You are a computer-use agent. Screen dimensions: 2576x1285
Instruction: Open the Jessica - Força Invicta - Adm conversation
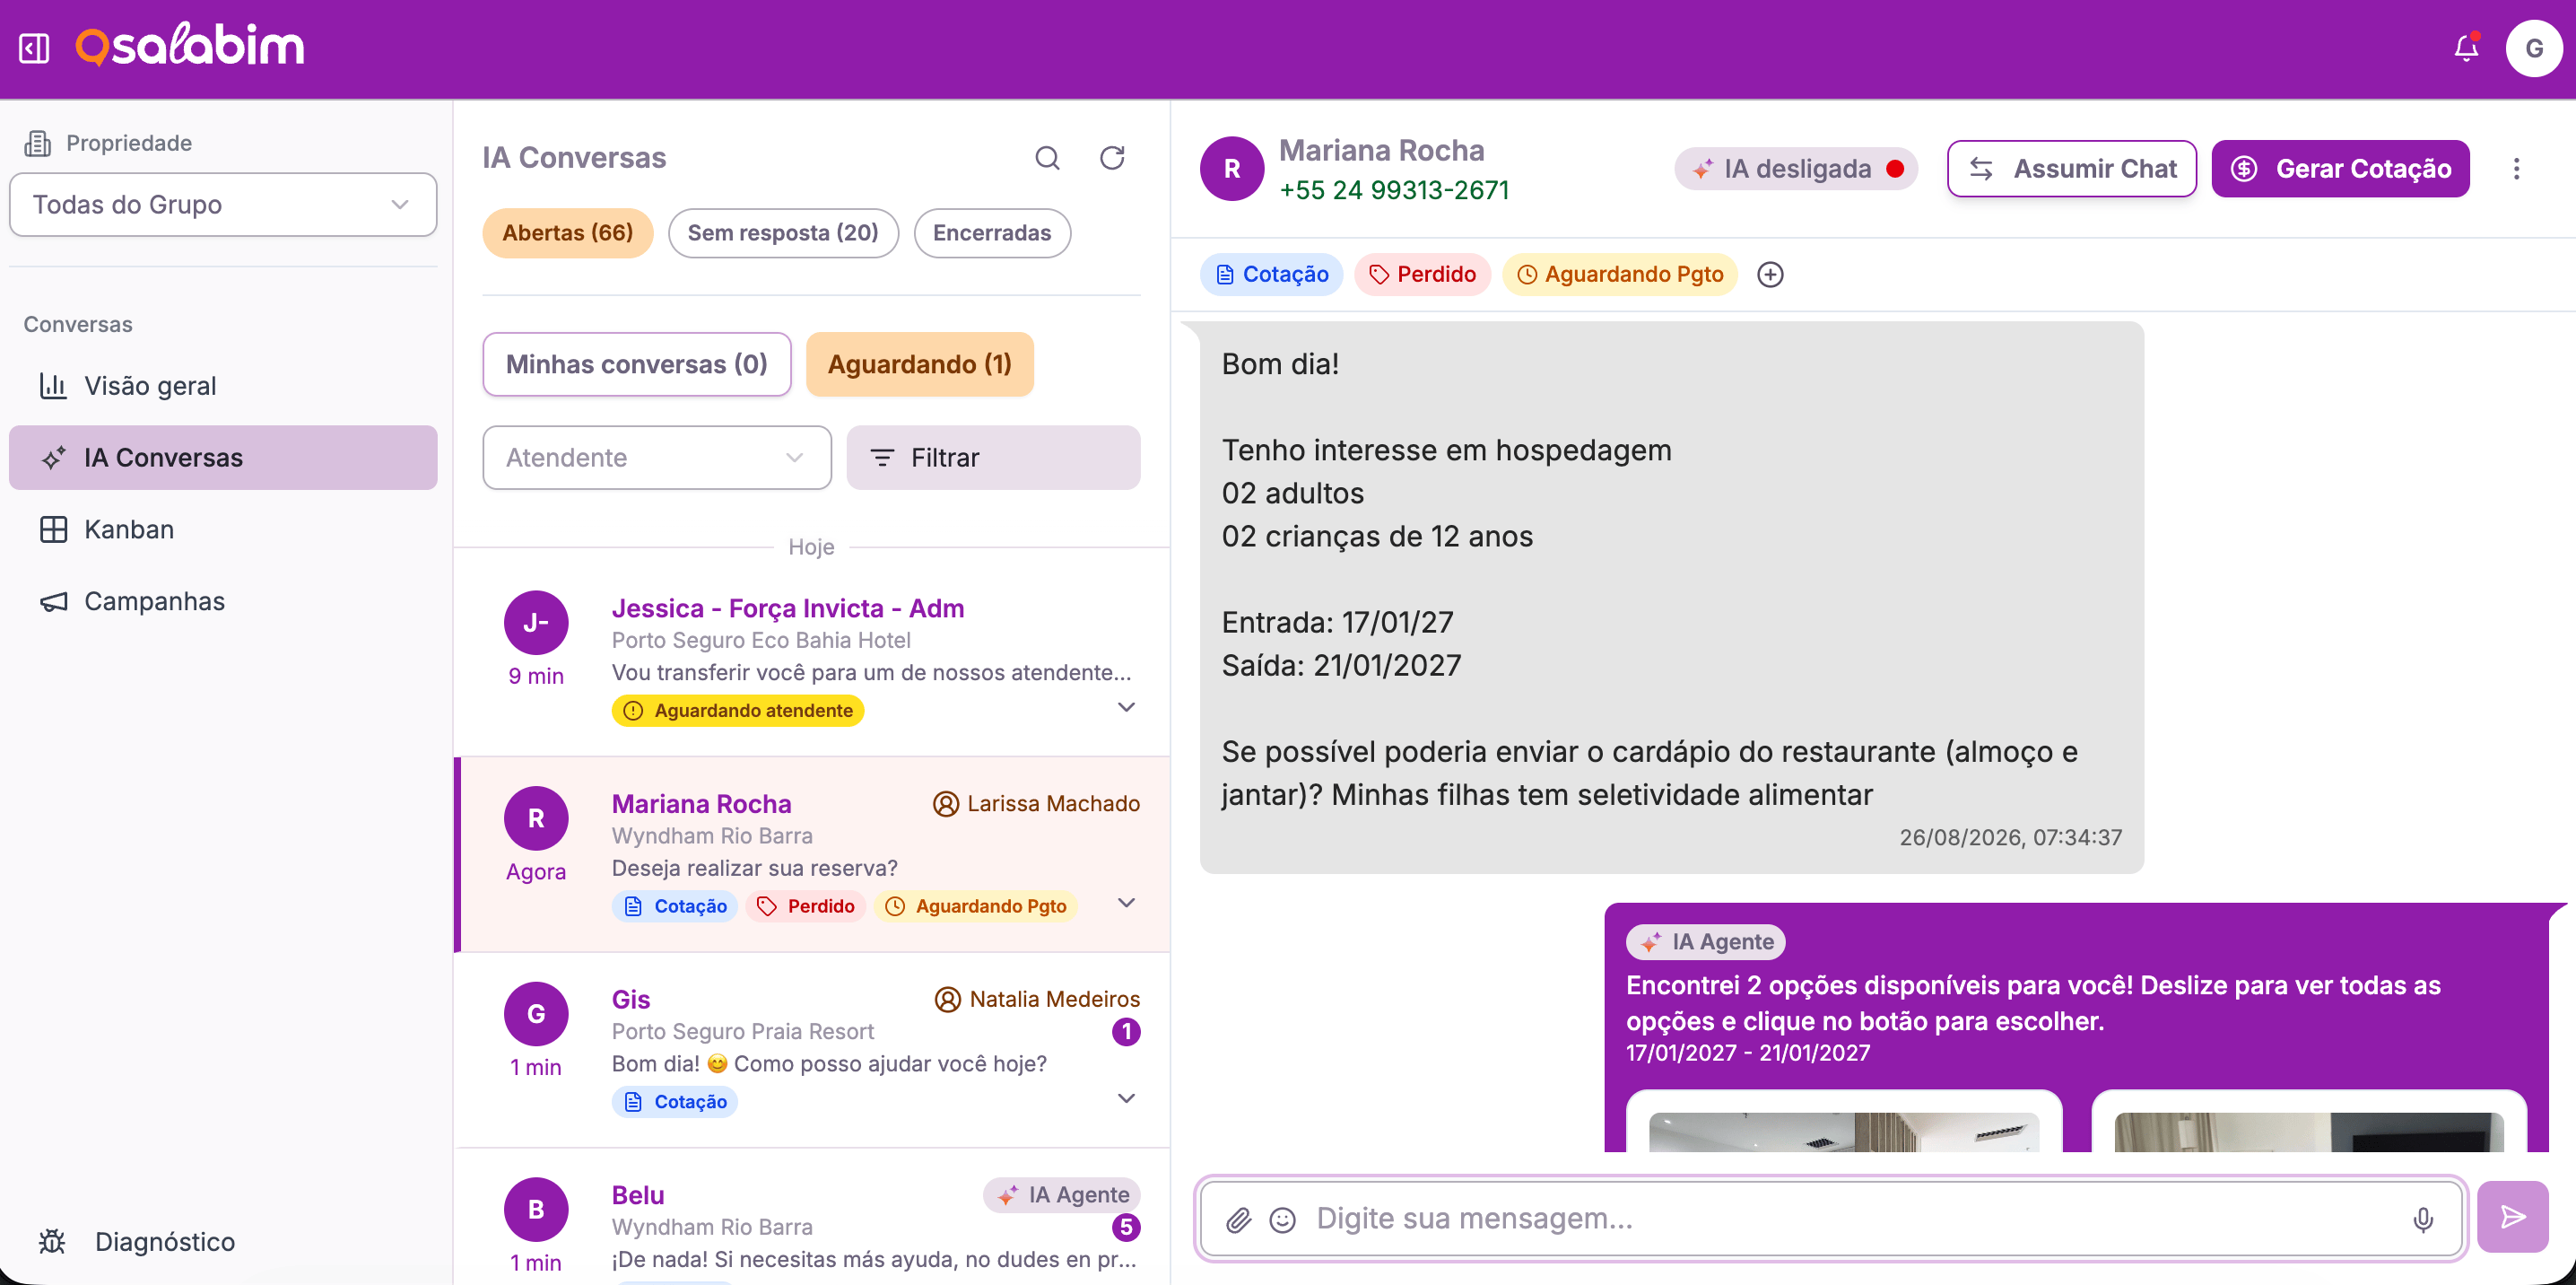tap(788, 608)
